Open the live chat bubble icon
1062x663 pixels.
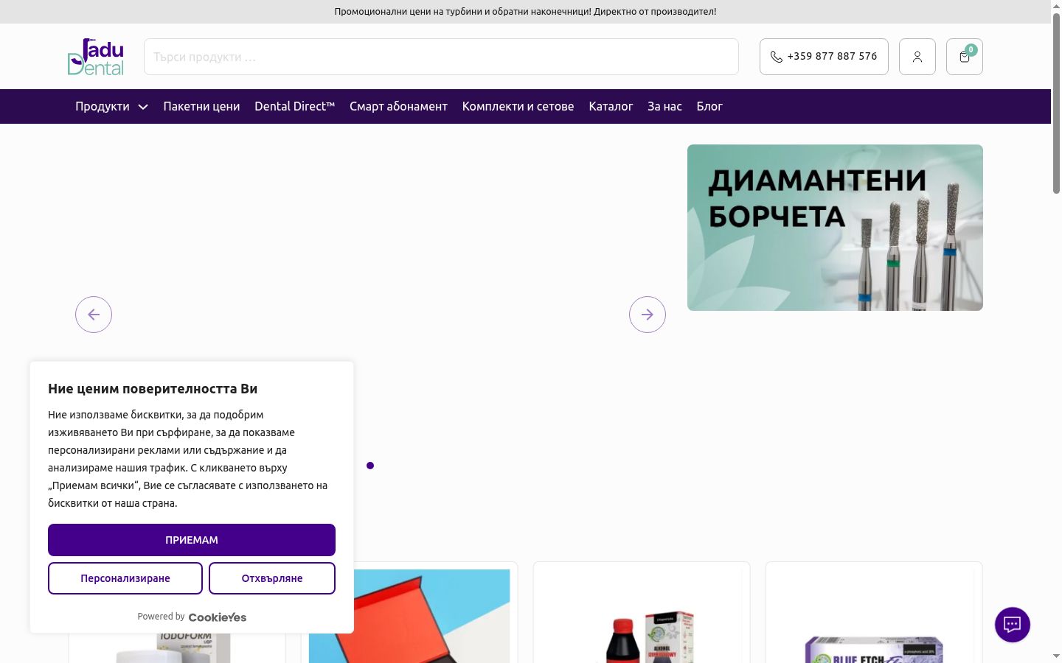pos(1013,625)
